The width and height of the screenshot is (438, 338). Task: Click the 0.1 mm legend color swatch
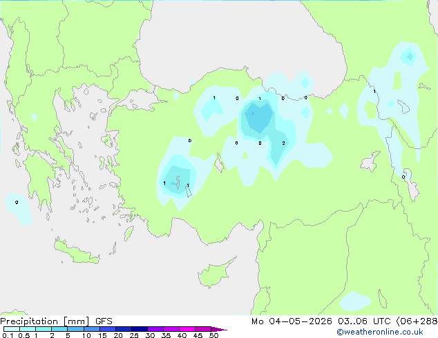click(x=12, y=329)
